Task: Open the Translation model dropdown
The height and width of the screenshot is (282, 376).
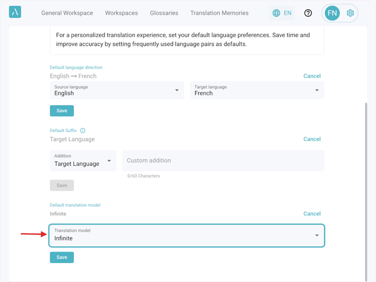Action: (x=187, y=236)
